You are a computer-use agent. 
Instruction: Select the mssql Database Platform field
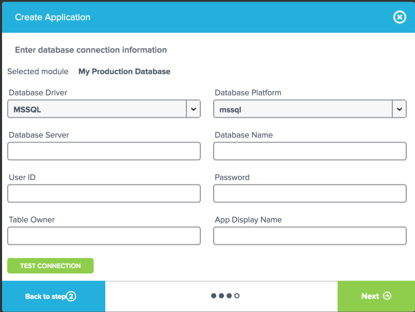point(303,109)
